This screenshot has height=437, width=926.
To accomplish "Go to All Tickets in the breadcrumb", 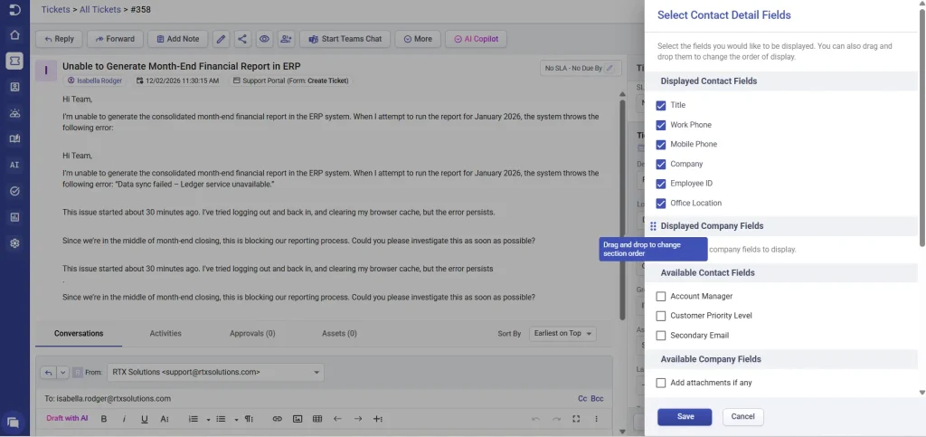I will coord(99,9).
